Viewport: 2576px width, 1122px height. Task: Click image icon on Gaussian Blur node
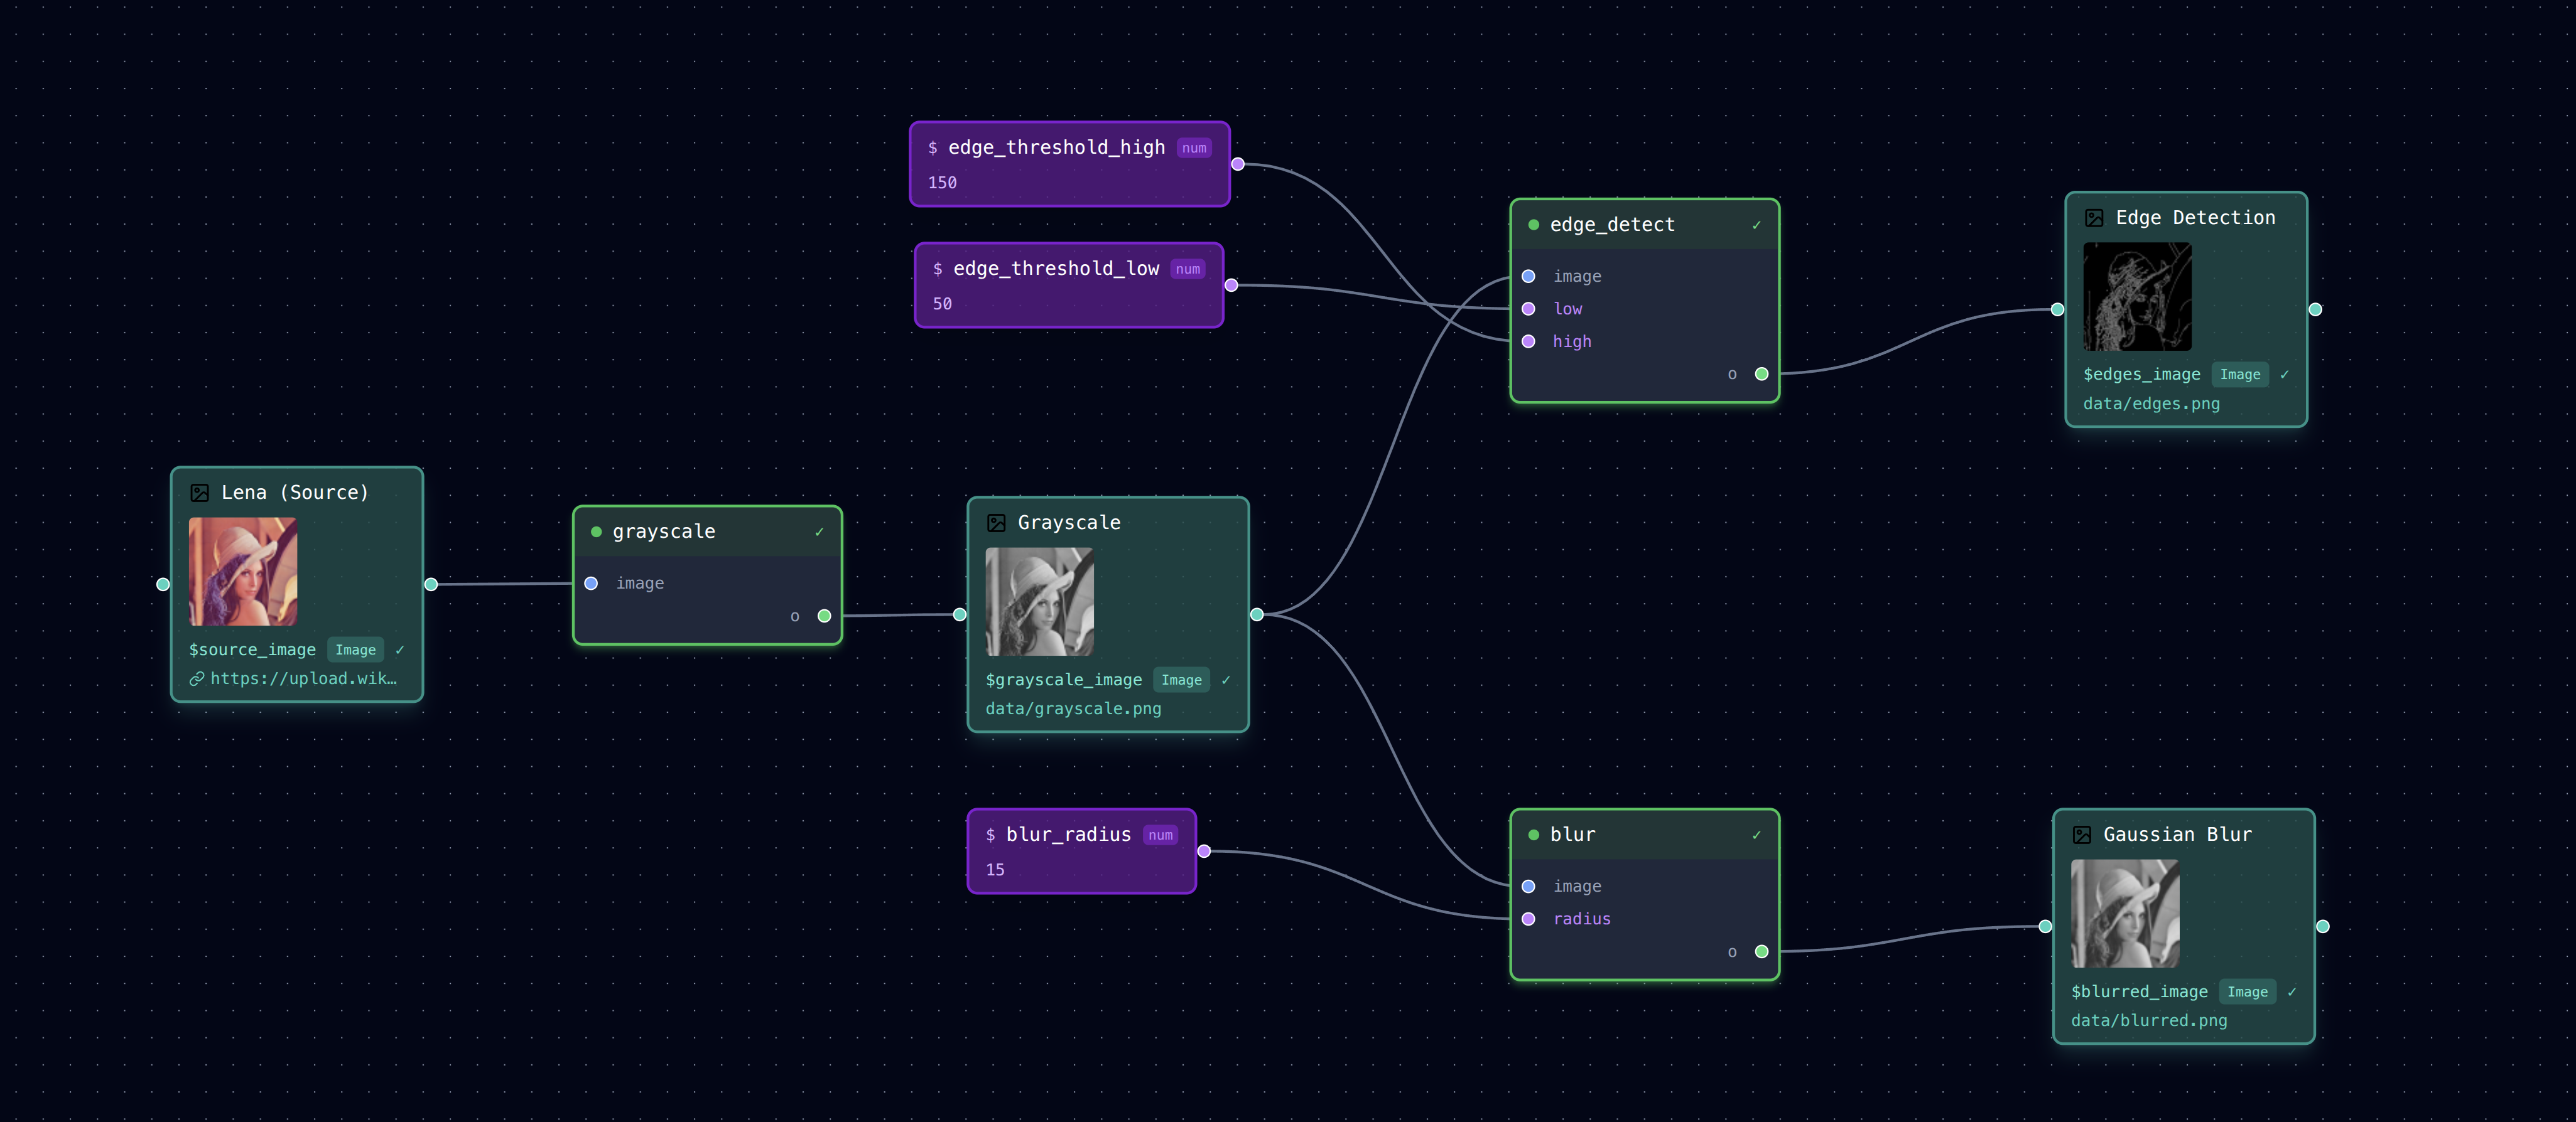(2082, 834)
